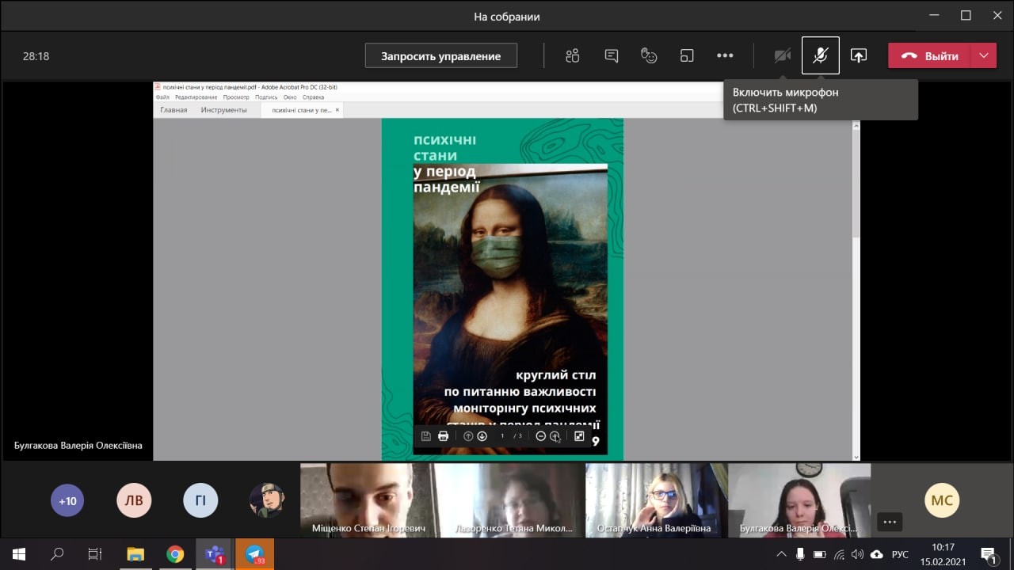Show the +10 additional participants
This screenshot has width=1014, height=570.
(67, 500)
